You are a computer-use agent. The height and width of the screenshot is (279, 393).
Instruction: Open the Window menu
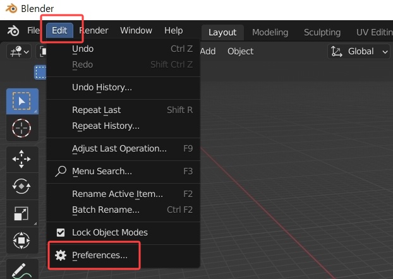click(x=136, y=30)
